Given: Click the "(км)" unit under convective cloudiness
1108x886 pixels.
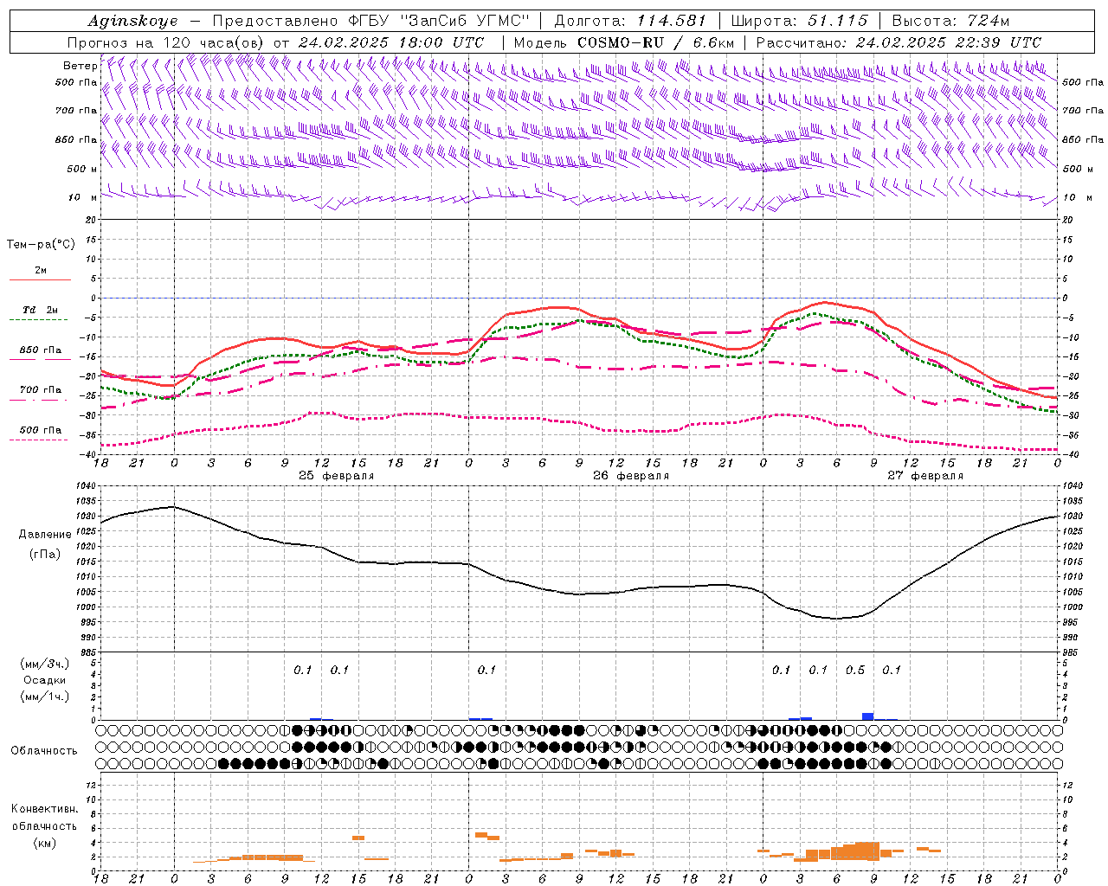Looking at the screenshot, I should click(x=44, y=842).
